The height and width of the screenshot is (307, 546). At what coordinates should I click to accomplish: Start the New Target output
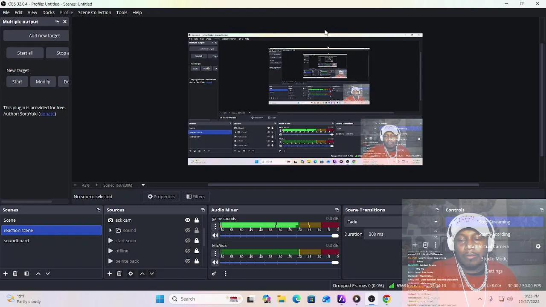click(17, 82)
